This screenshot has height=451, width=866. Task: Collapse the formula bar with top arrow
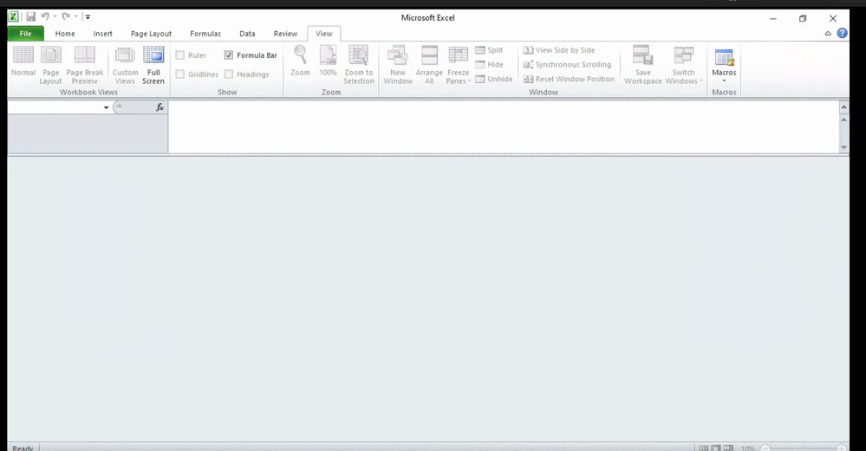click(844, 107)
